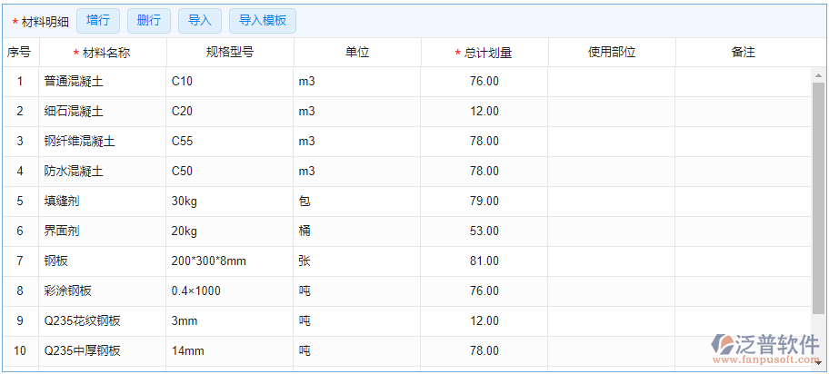Select the 普通混凝土 material name cell
Viewport: 829px width, 374px height.
[102, 82]
